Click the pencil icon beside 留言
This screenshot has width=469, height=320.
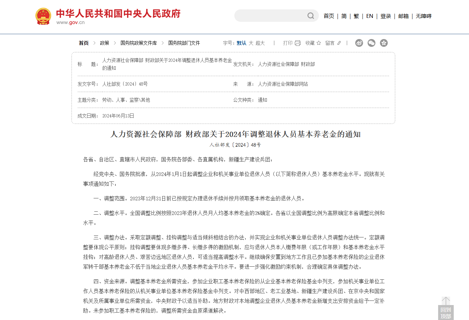tap(339, 43)
